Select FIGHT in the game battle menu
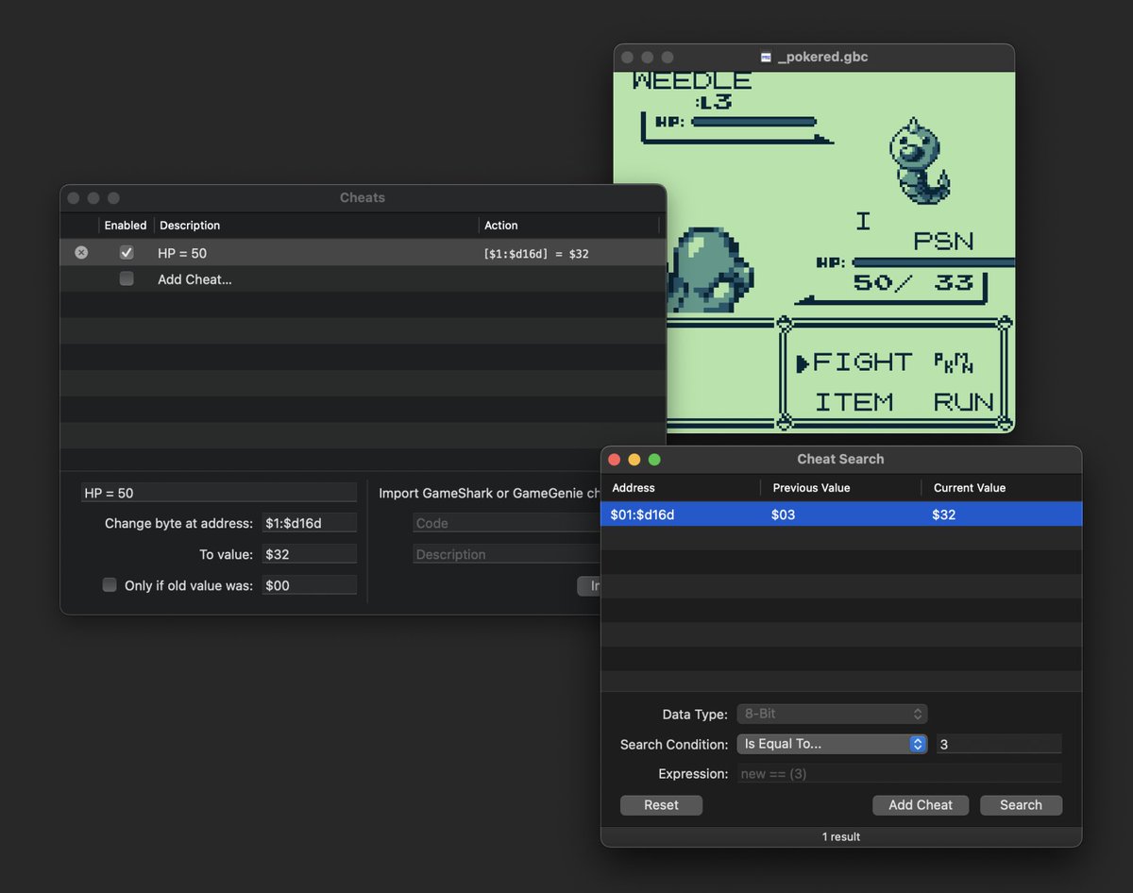The image size is (1133, 893). point(862,362)
